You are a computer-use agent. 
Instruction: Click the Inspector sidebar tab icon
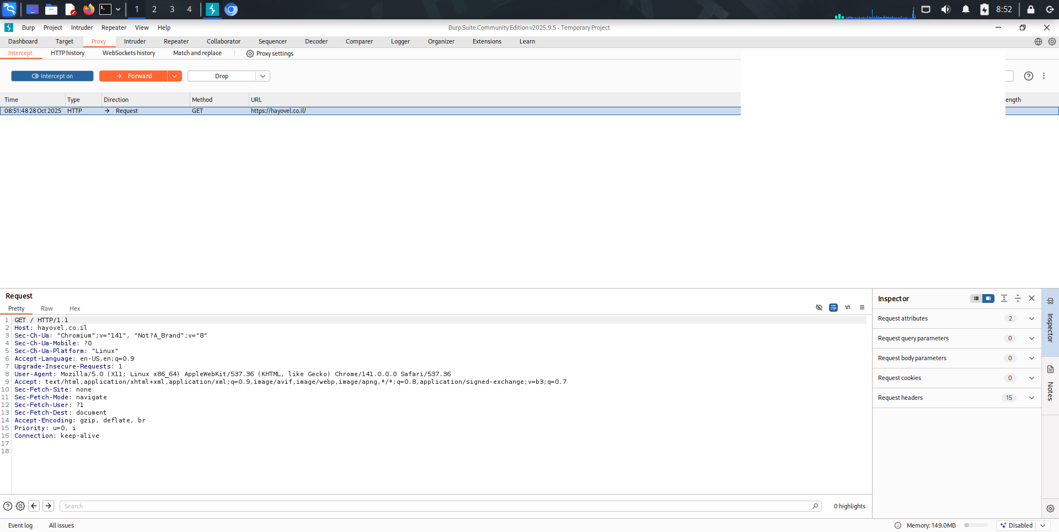pos(1050,323)
